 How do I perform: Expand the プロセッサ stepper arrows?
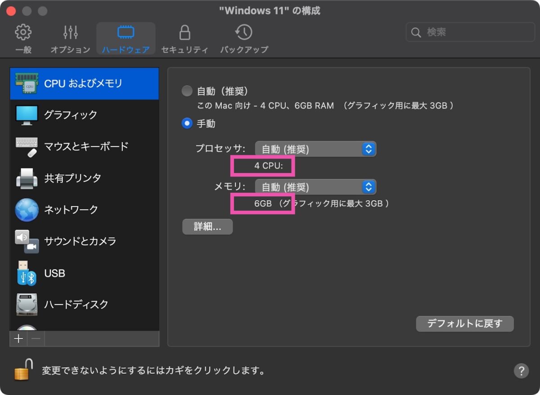(x=369, y=149)
